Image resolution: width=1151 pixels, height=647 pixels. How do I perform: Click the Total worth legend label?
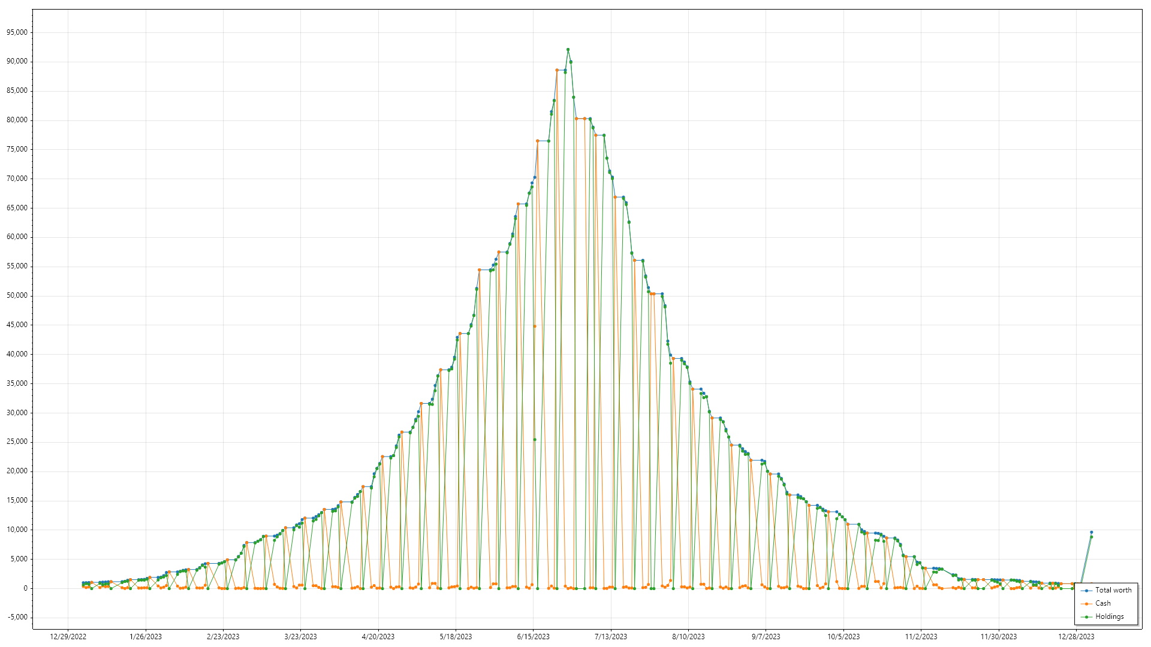pyautogui.click(x=1113, y=590)
